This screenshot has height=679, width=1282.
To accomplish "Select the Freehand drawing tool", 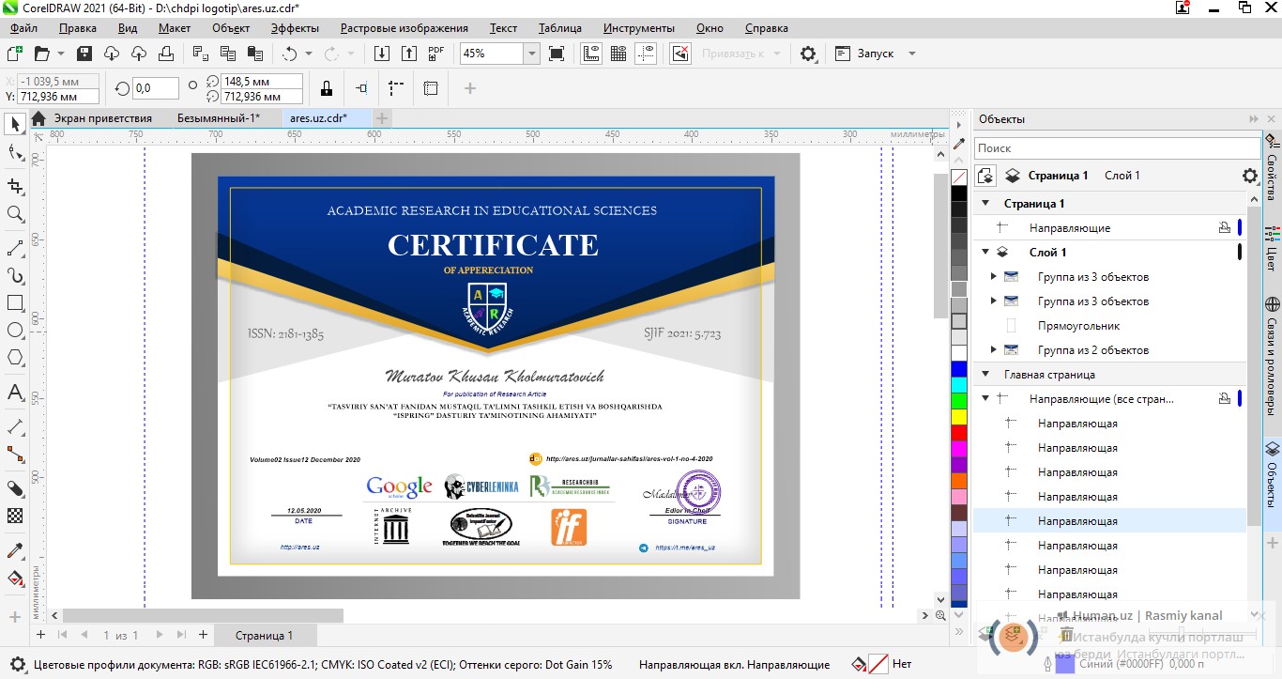I will pos(15,248).
